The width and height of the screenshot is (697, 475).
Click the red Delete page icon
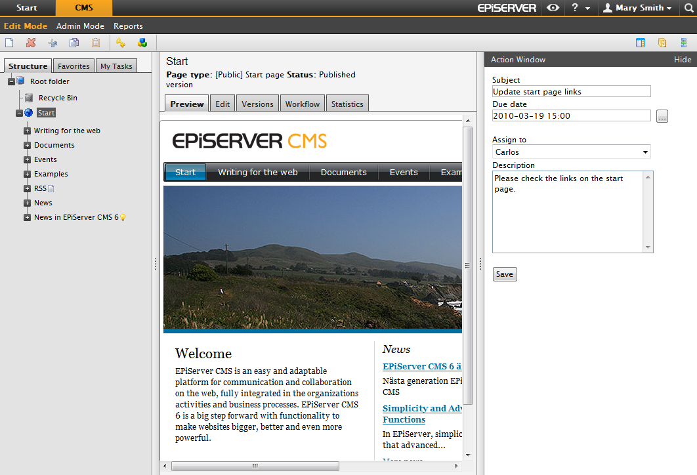click(31, 43)
